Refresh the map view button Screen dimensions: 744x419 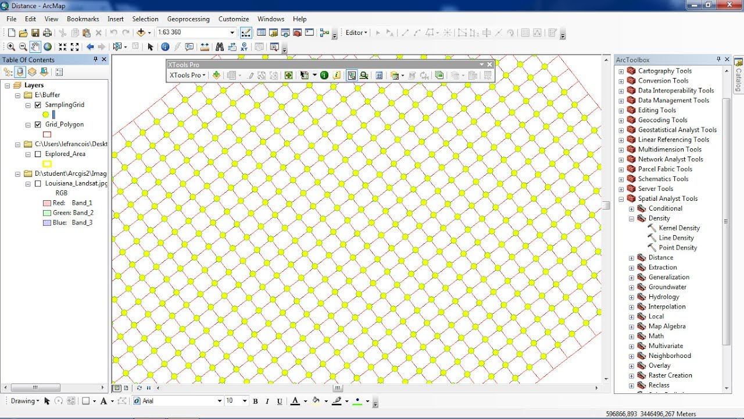139,388
